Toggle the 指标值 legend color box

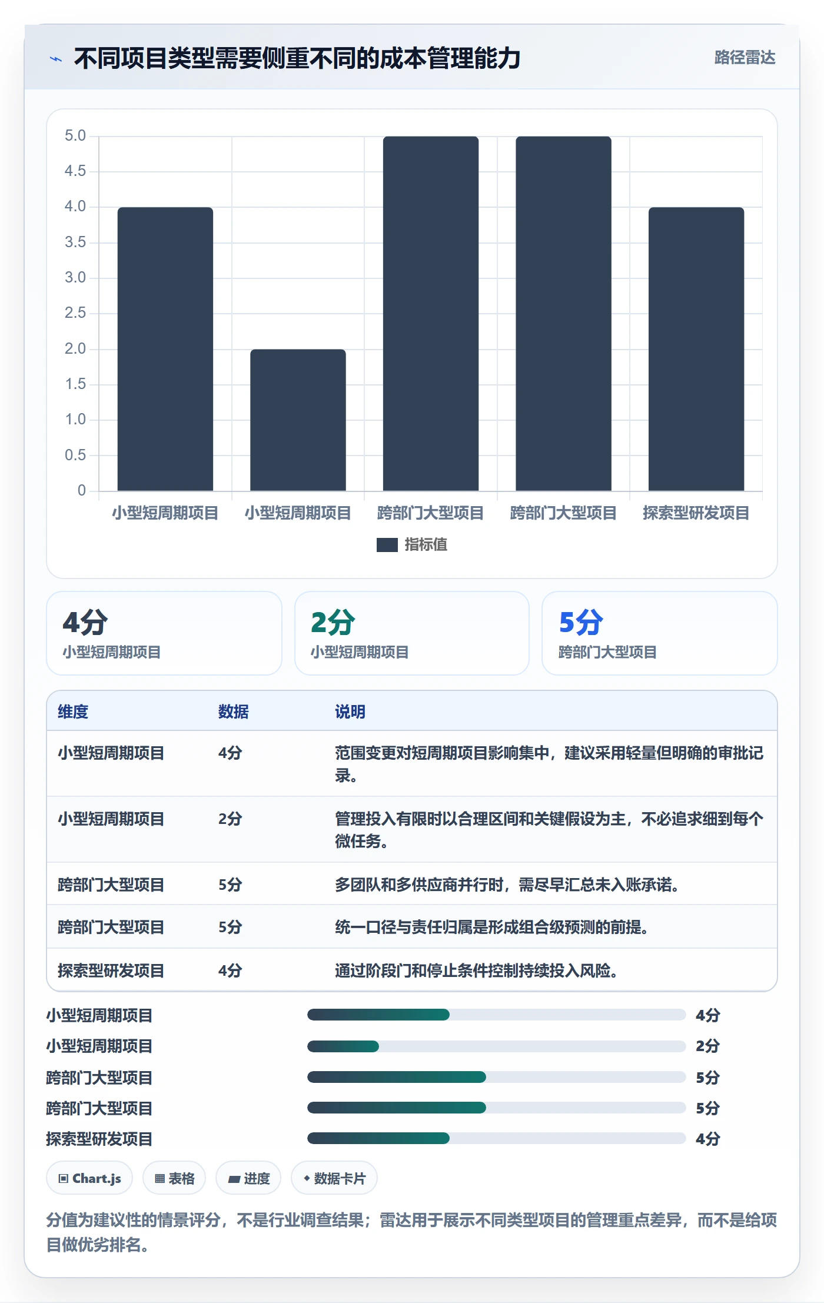(387, 545)
